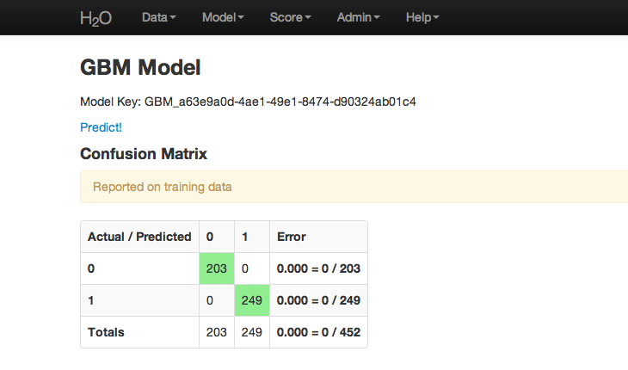Click the 0.000 = 0 / 203 error cell
This screenshot has height=370, width=628.
click(318, 268)
